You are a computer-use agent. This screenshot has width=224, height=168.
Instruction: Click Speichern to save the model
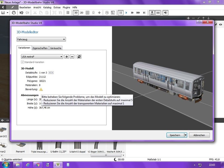pyautogui.click(x=175, y=135)
